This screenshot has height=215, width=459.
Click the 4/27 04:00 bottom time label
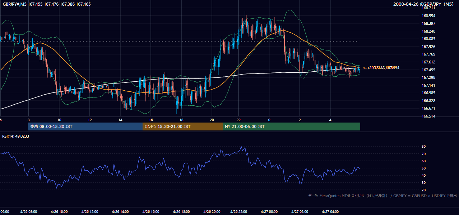(330, 211)
